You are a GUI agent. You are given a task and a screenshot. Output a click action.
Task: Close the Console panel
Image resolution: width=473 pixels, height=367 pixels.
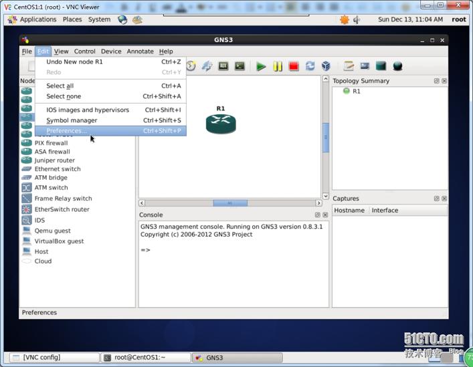(325, 215)
